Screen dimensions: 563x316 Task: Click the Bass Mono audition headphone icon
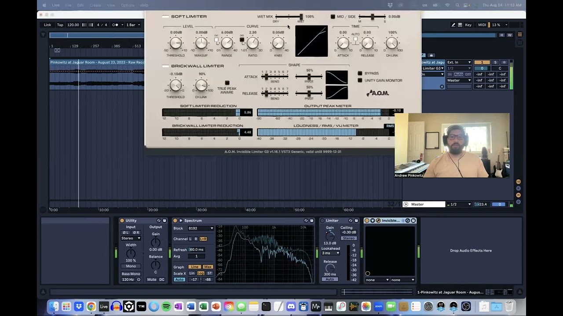139,280
